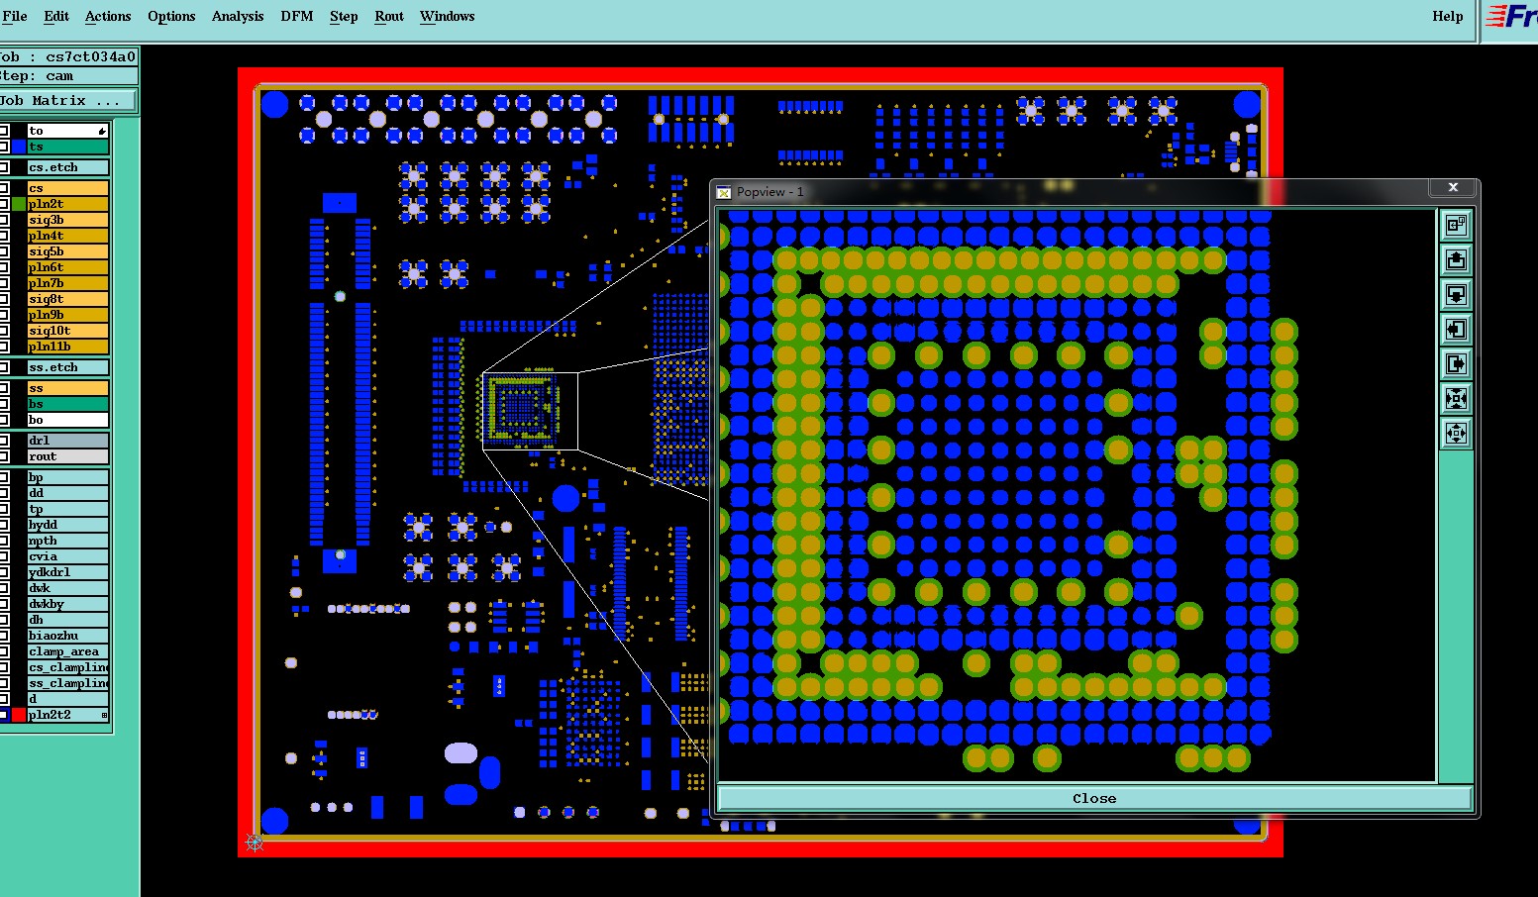Open the Rout menu
Screen dimensions: 1538x897
[389, 16]
